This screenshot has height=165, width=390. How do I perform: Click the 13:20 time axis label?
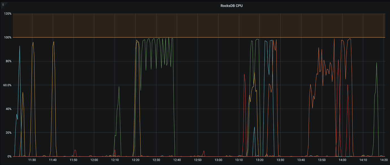click(x=260, y=160)
